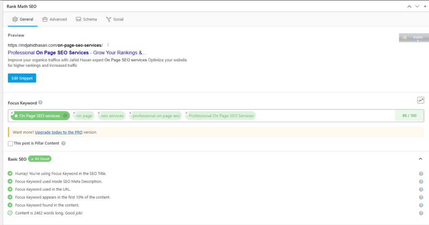Screen dimensions: 429x225
Task: Select the 'professional on page seo' keyword tag
Action: 156,116
